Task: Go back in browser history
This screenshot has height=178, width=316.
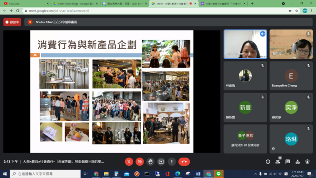Action: tap(5, 11)
